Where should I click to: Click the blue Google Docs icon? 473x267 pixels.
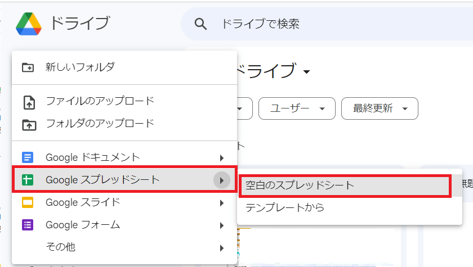pyautogui.click(x=28, y=157)
